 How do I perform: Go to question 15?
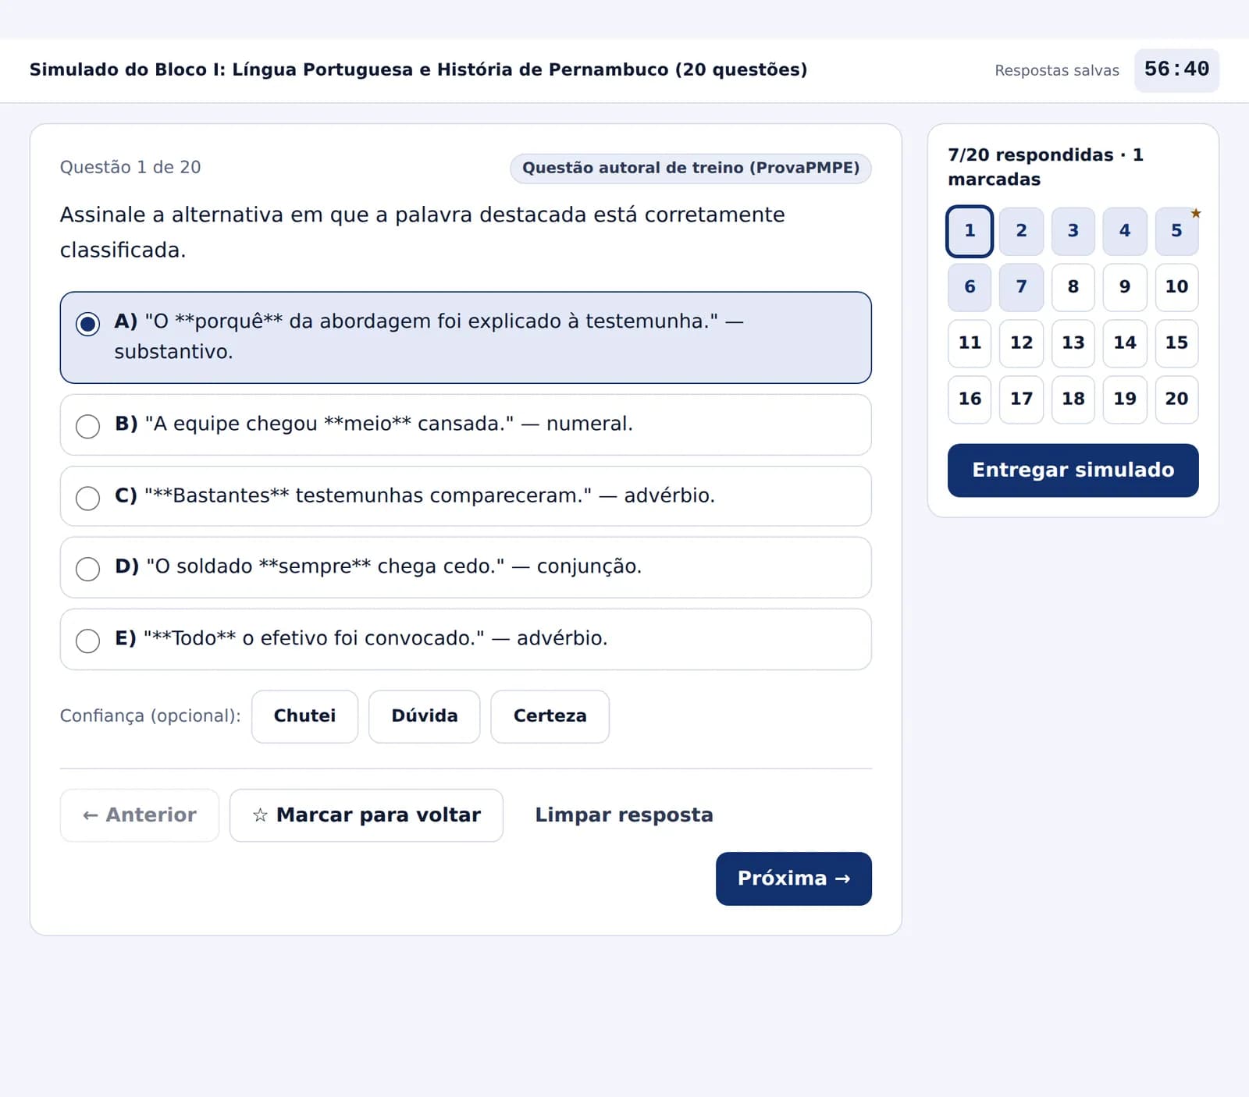tap(1176, 343)
